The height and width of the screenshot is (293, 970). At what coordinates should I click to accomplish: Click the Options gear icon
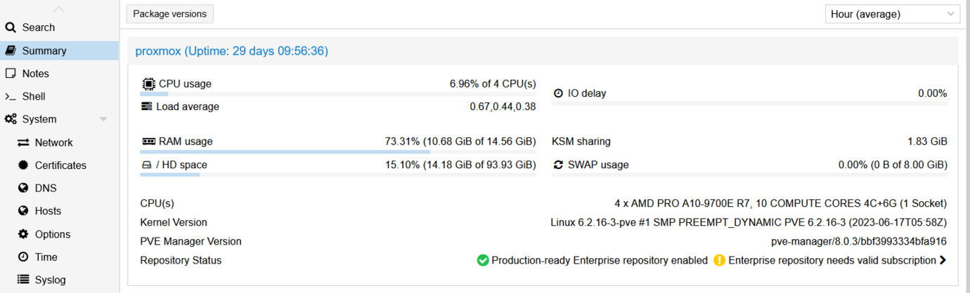point(23,234)
